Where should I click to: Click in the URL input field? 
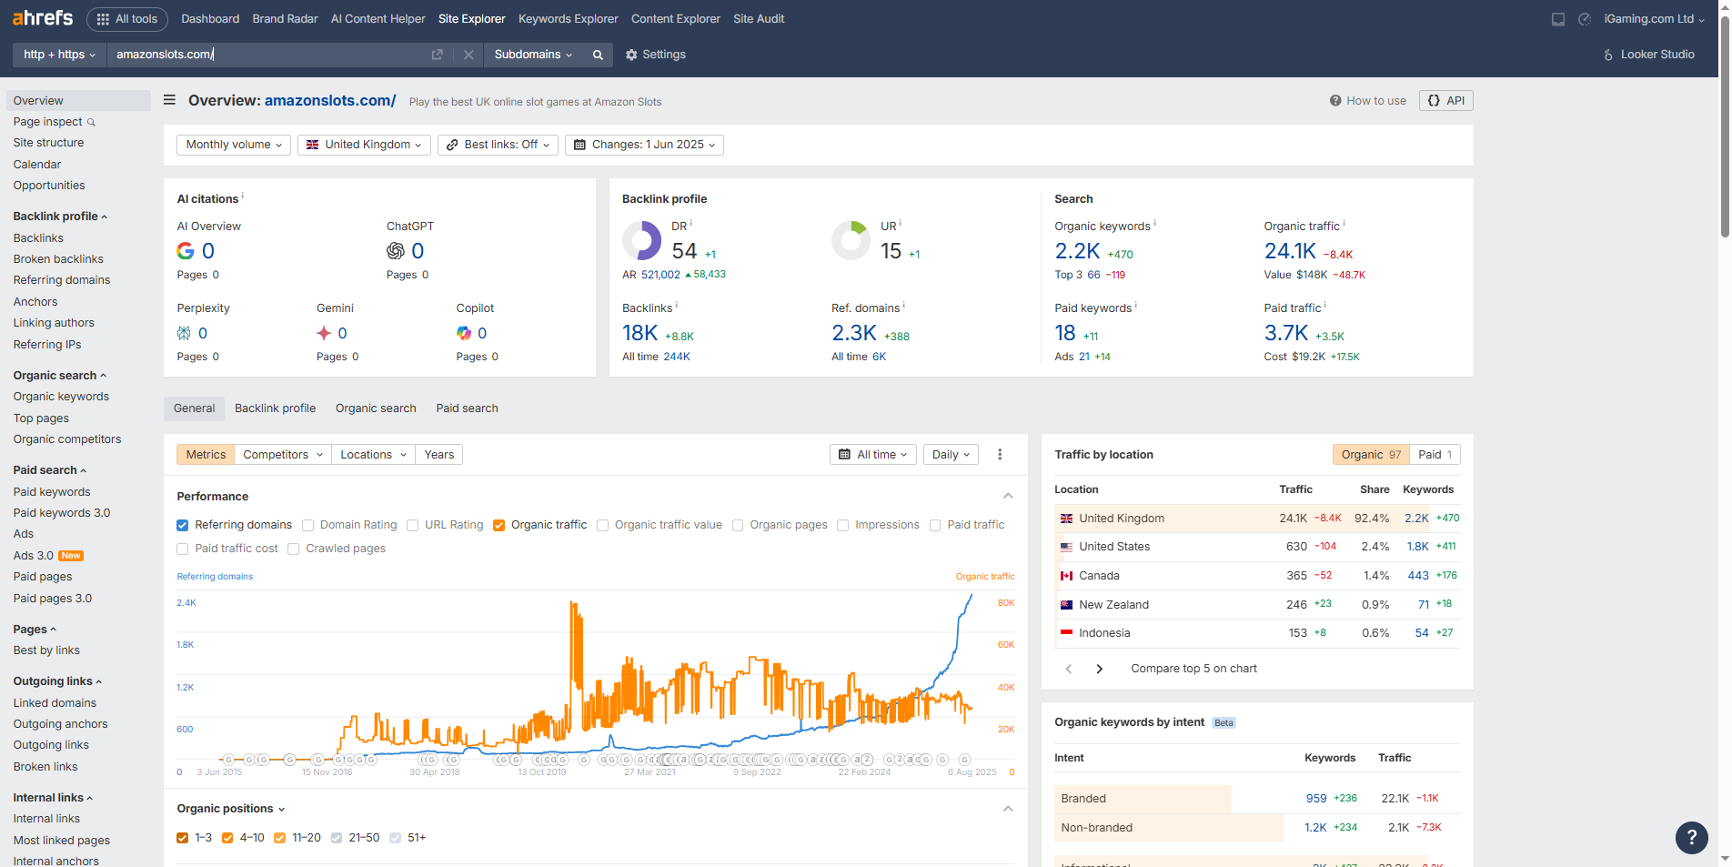pos(268,55)
